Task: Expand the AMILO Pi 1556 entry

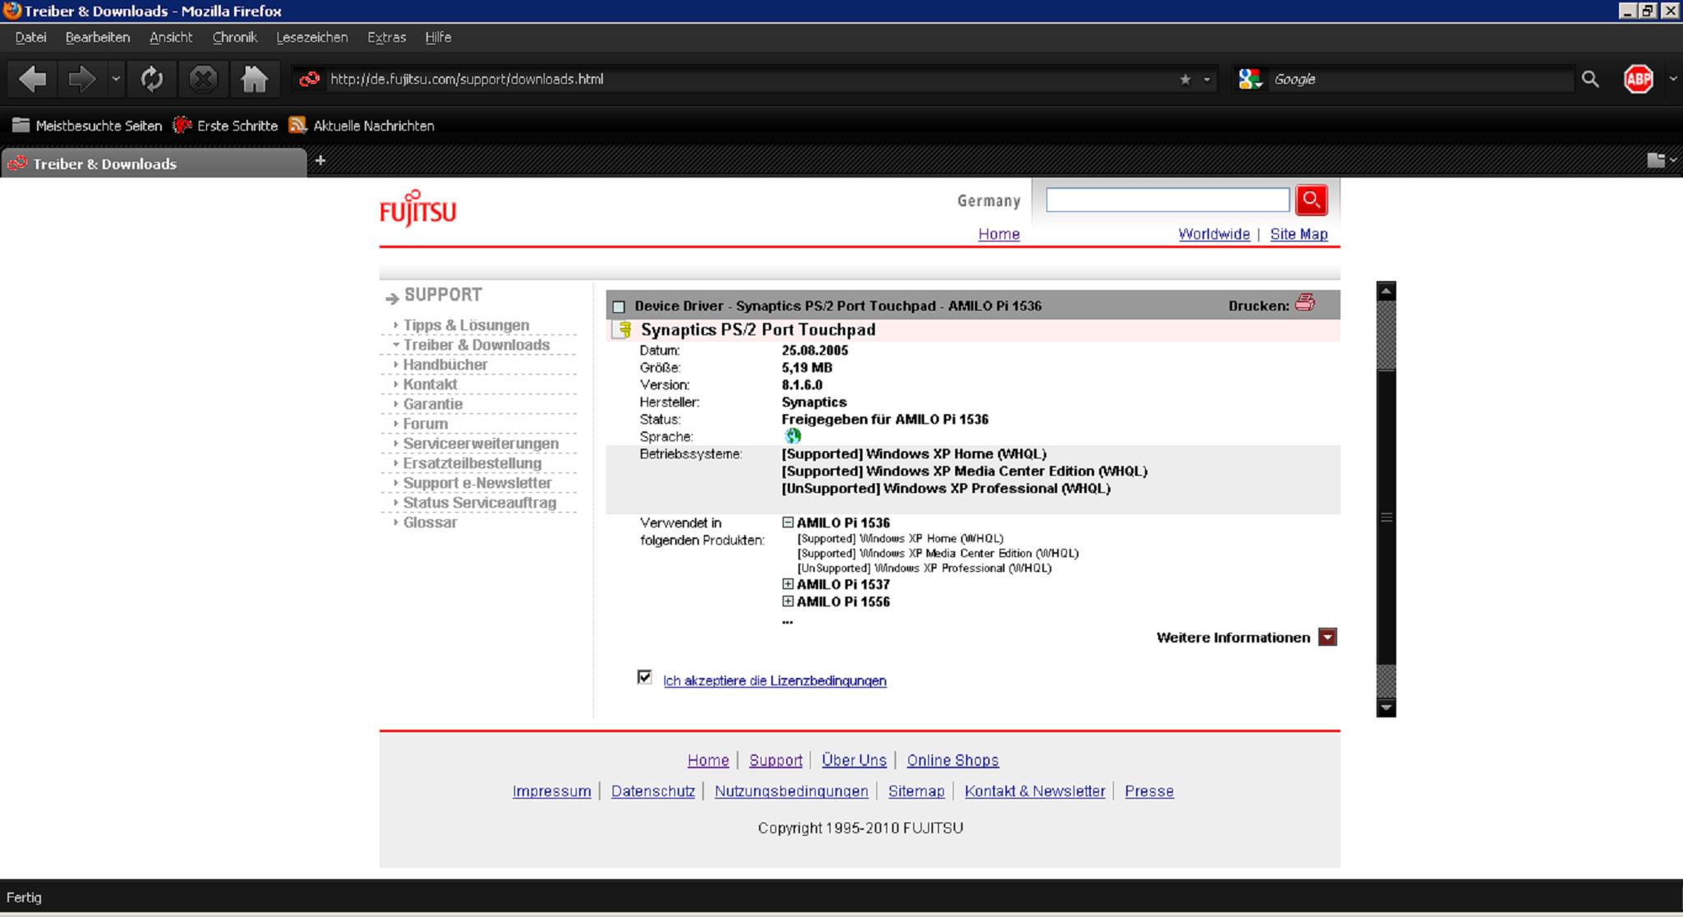Action: pos(788,601)
